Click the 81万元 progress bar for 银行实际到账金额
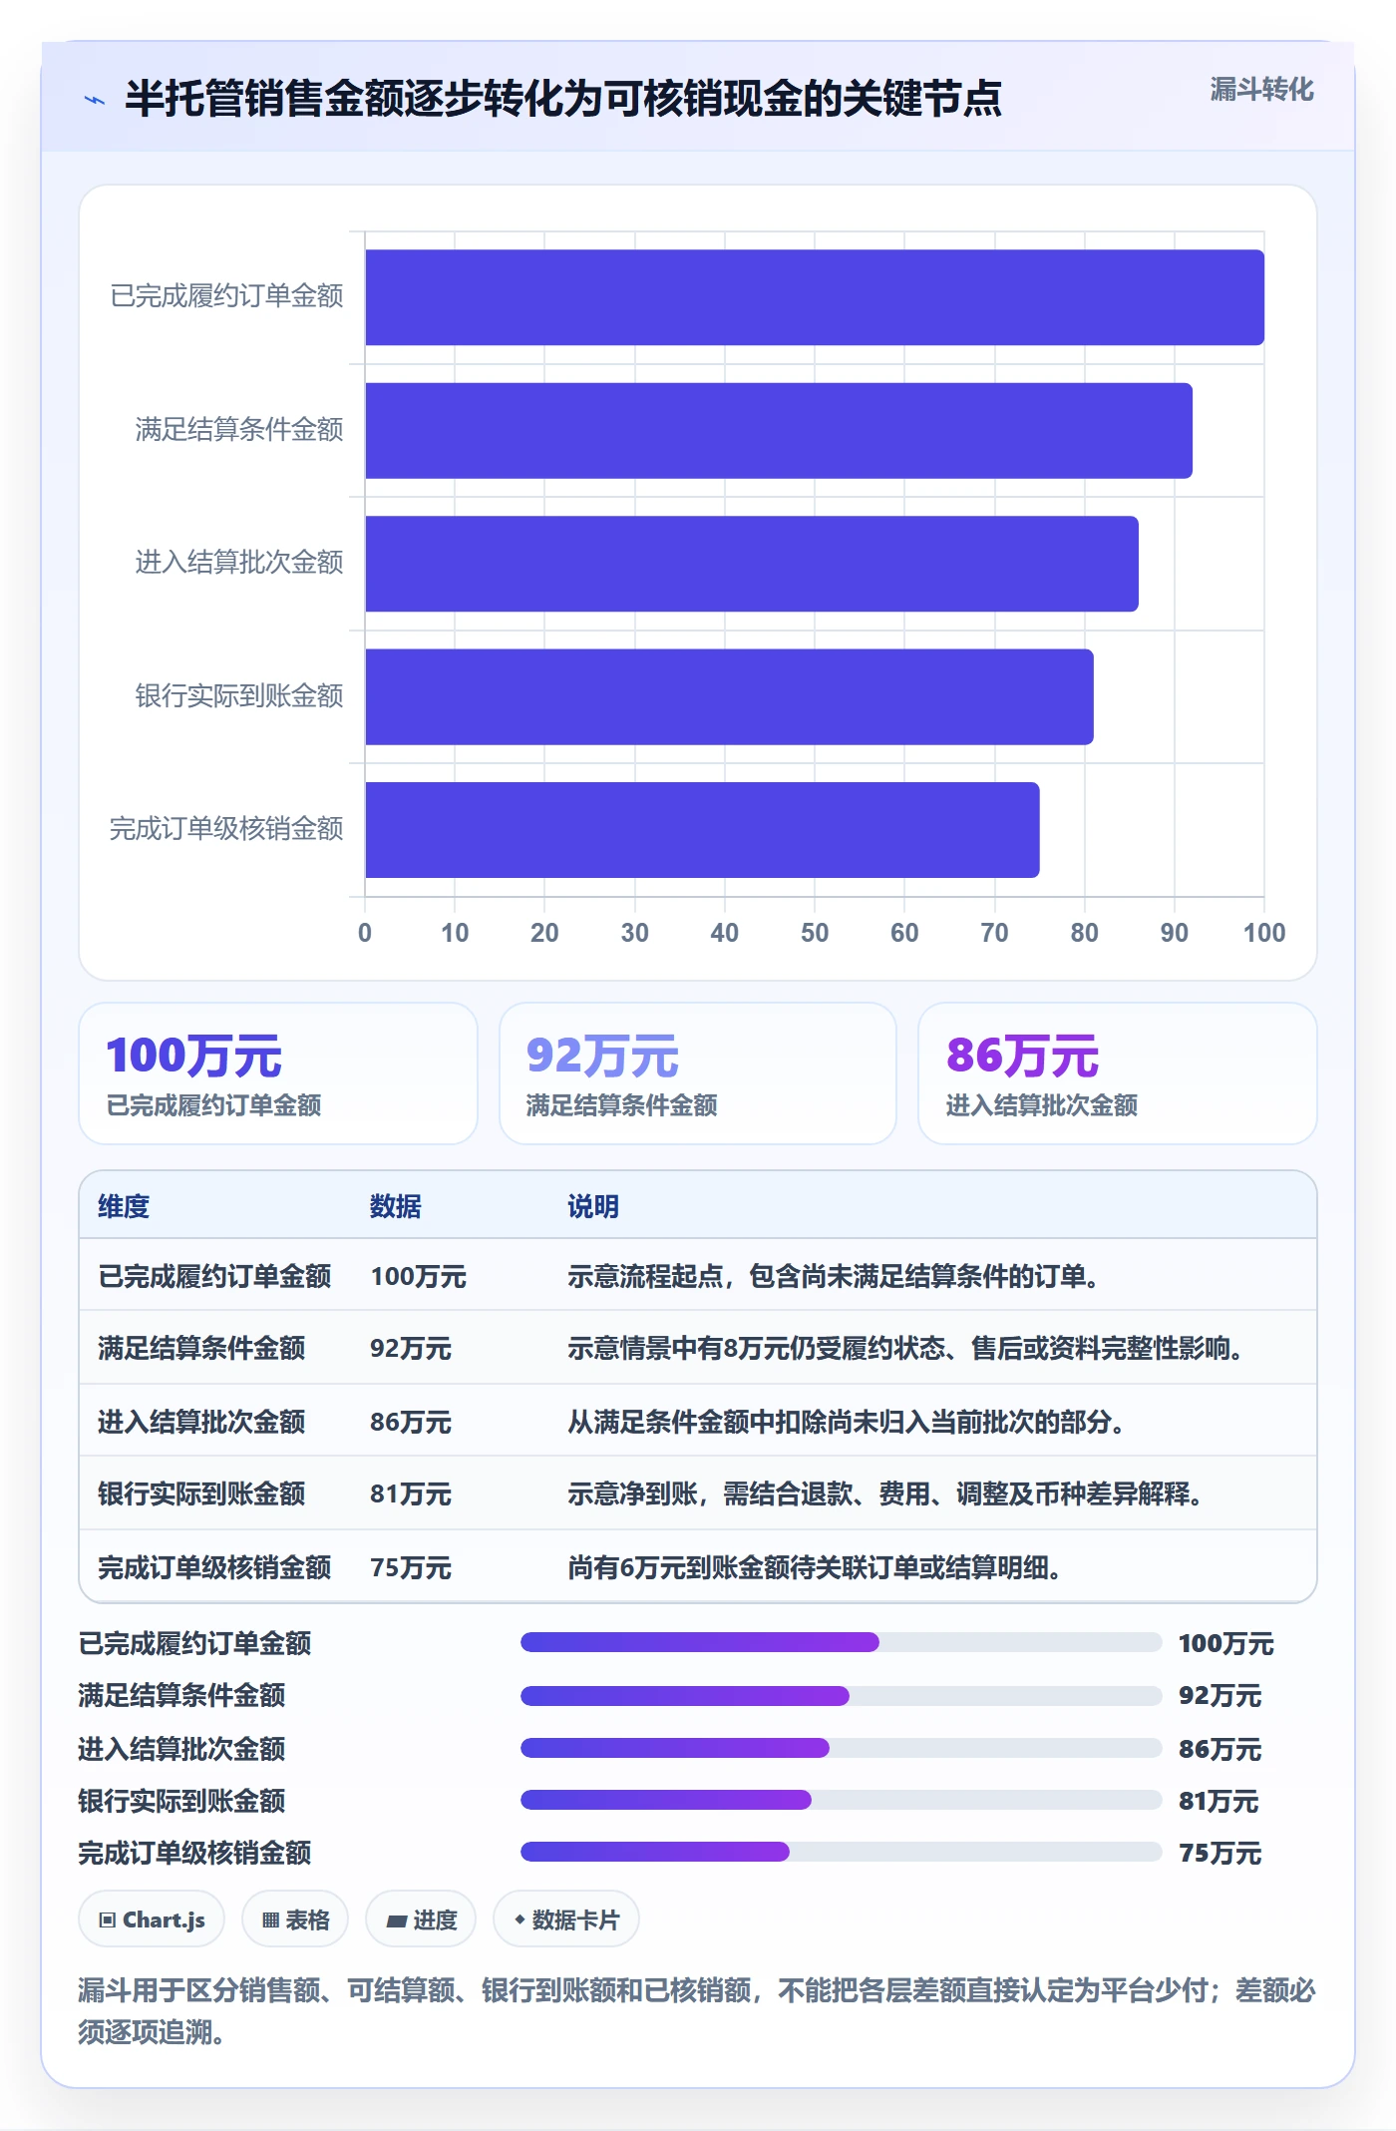This screenshot has height=2131, width=1396. pyautogui.click(x=842, y=1800)
